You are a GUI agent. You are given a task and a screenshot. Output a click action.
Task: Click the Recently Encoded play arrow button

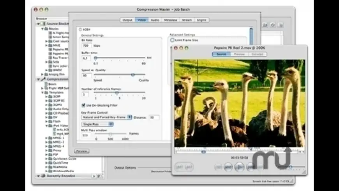[94, 176]
